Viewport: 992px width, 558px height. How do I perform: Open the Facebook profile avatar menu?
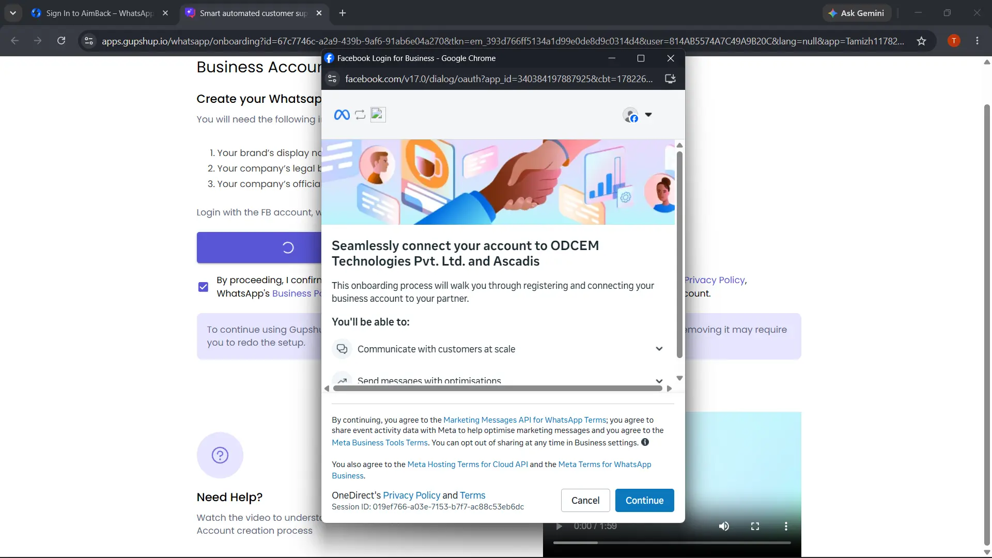click(630, 115)
